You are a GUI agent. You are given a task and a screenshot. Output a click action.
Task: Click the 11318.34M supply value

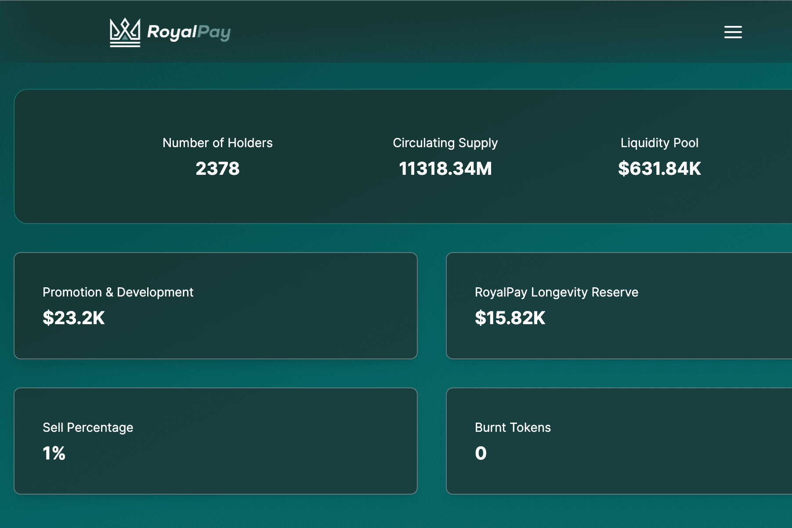[445, 169]
